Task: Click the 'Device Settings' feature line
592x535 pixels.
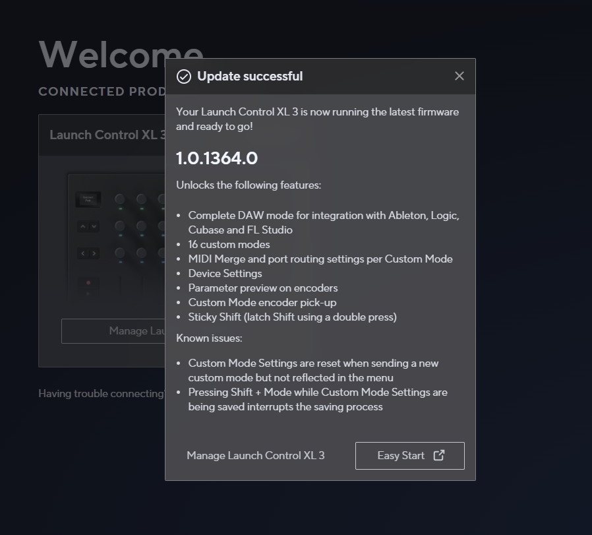Action: 225,274
